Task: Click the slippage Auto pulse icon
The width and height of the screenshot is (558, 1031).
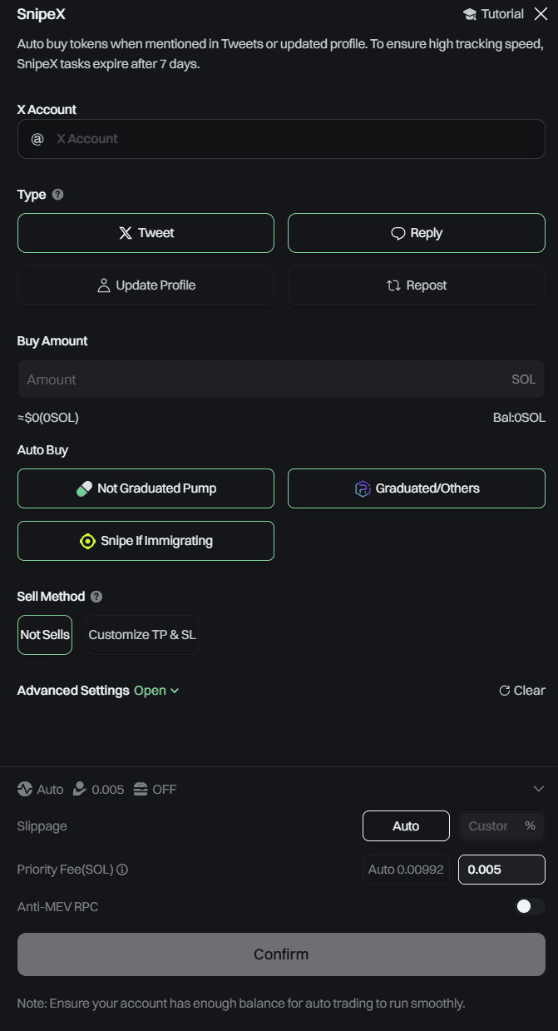Action: coord(25,789)
